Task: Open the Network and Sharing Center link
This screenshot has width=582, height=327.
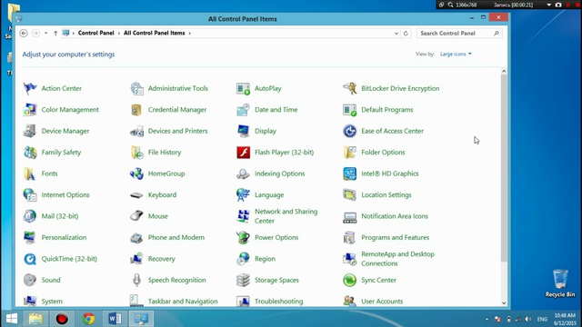Action: 286,216
